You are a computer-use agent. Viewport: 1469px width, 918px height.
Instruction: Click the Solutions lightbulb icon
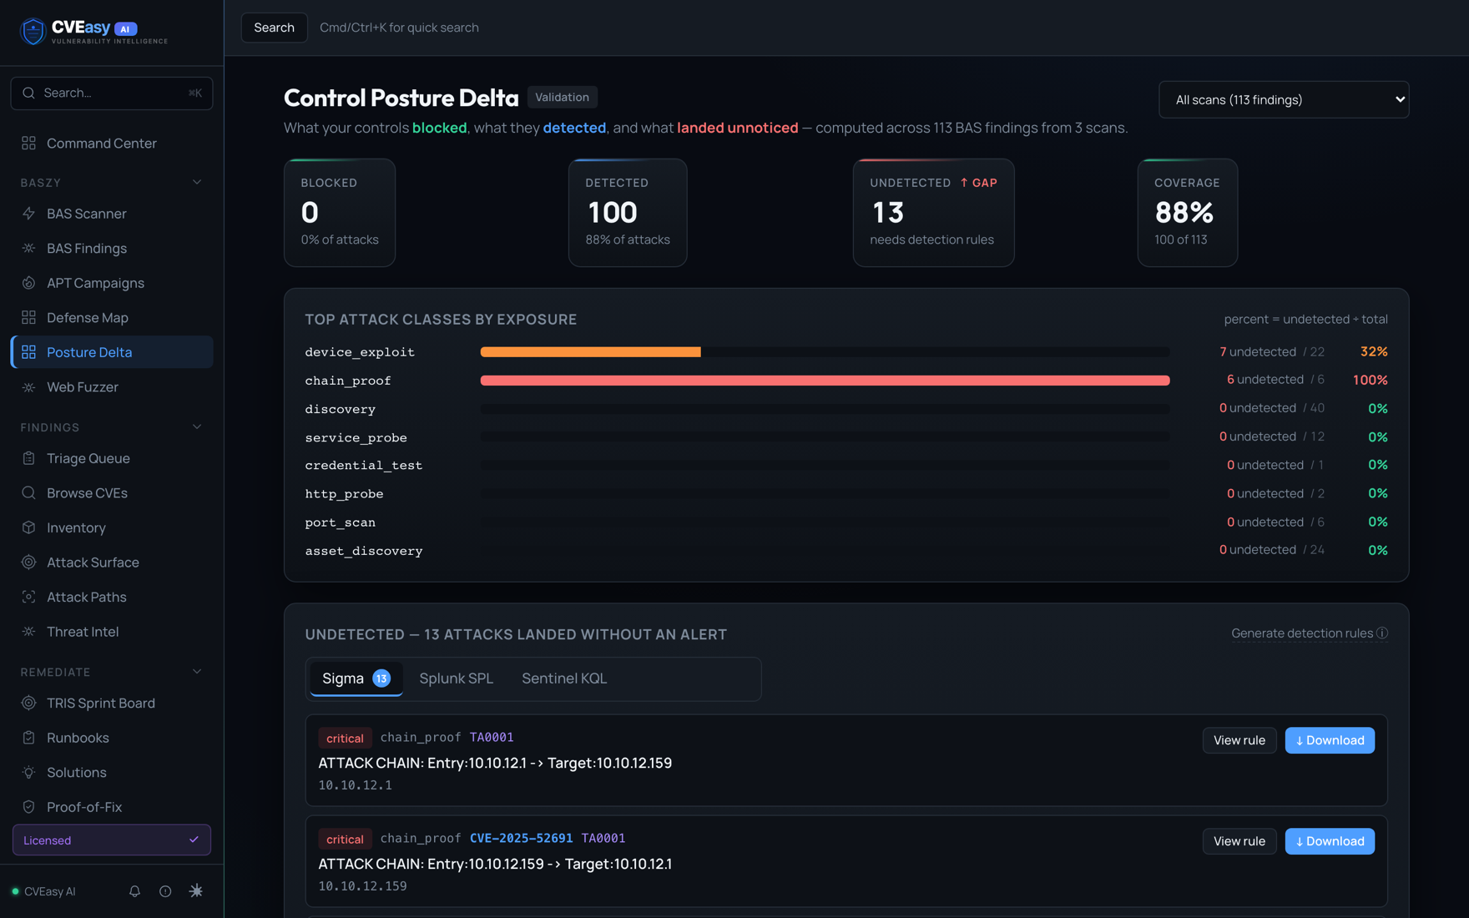coord(28,773)
